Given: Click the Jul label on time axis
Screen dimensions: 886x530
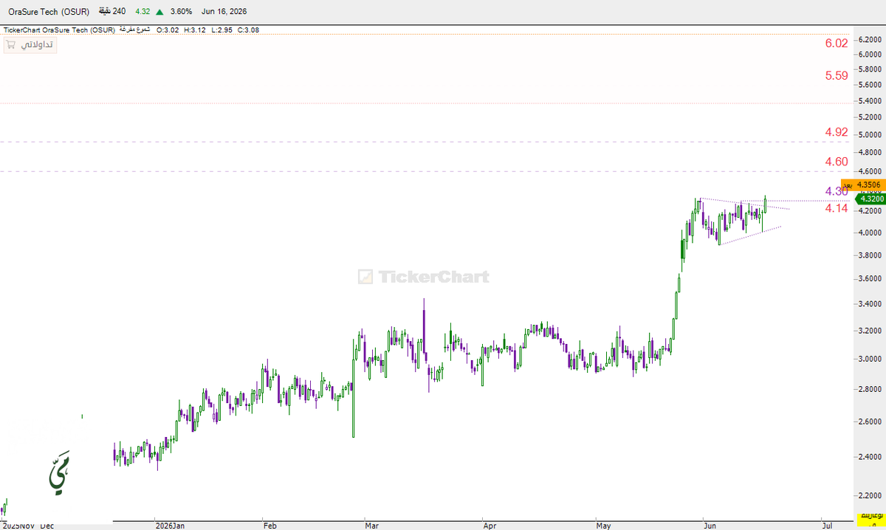Looking at the screenshot, I should tap(827, 526).
